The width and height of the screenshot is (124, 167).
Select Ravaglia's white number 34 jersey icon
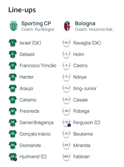tap(66, 43)
